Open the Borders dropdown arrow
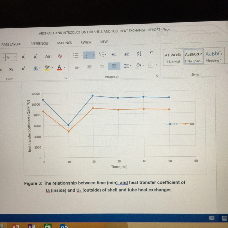228x228 pixels. pyautogui.click(x=156, y=65)
